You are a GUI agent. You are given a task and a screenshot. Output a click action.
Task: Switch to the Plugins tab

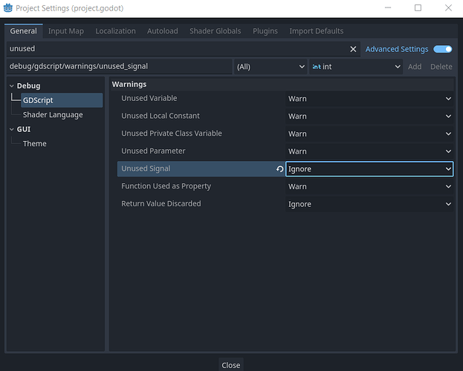pyautogui.click(x=265, y=31)
